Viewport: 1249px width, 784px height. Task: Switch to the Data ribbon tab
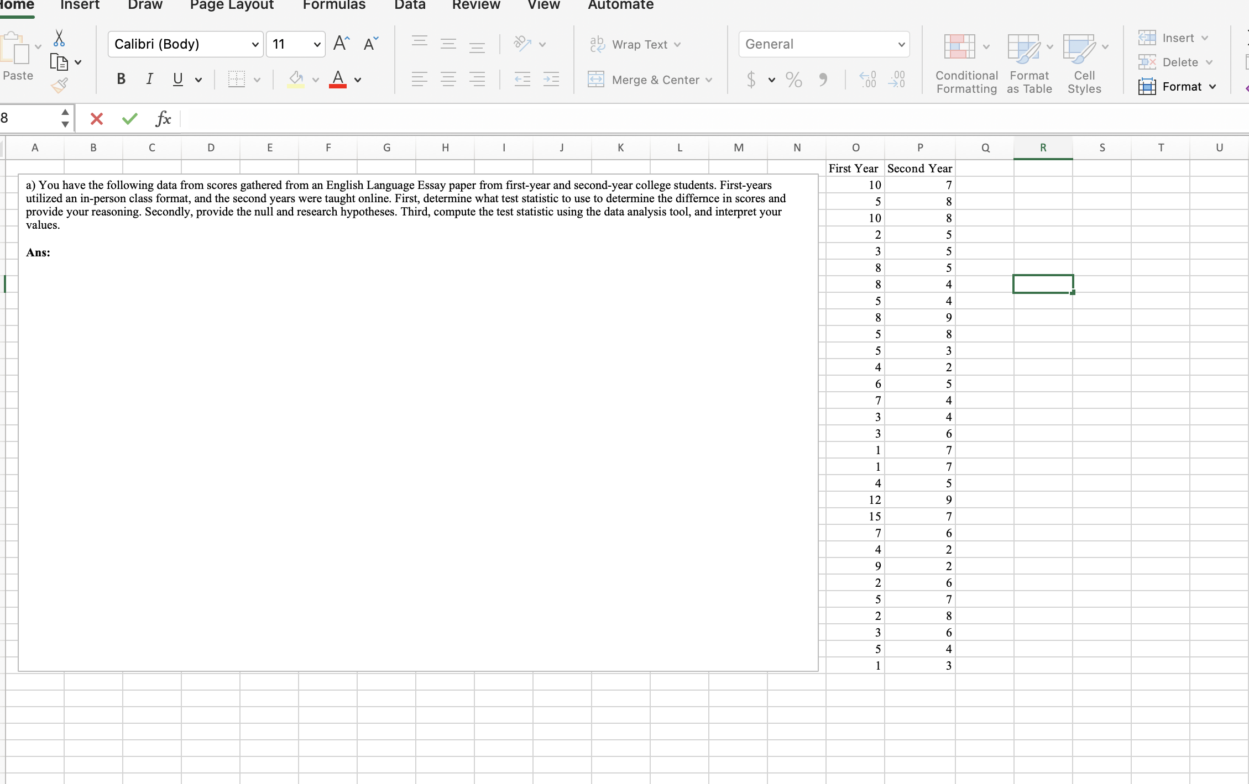410,6
